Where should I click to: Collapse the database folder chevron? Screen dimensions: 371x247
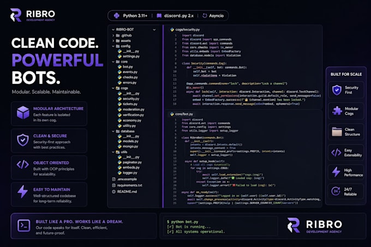coord(113,131)
